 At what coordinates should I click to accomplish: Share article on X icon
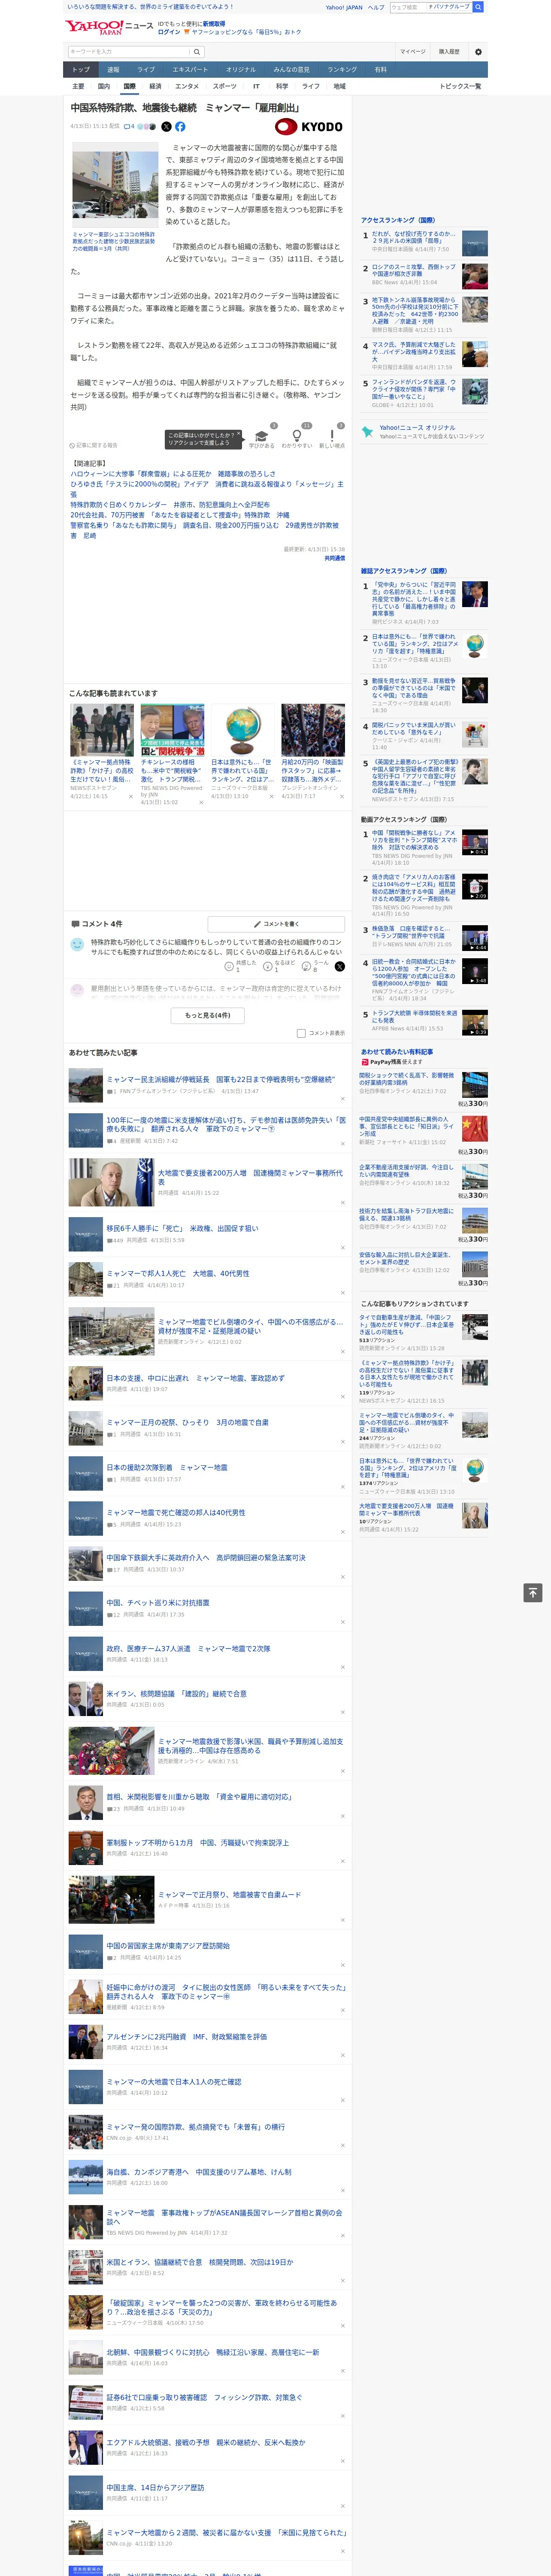166,127
